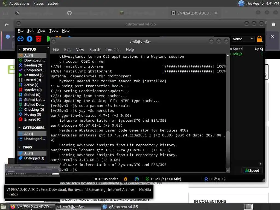Screen dimensions: 280x210
Task: Open the Places menu in top panel
Action: coord(38,3)
